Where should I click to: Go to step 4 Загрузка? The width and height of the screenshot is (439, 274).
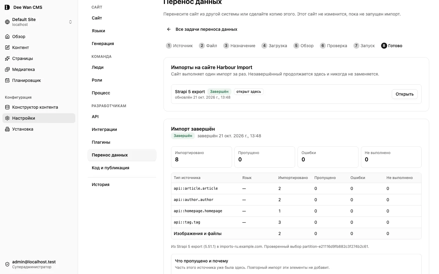[x=274, y=46]
